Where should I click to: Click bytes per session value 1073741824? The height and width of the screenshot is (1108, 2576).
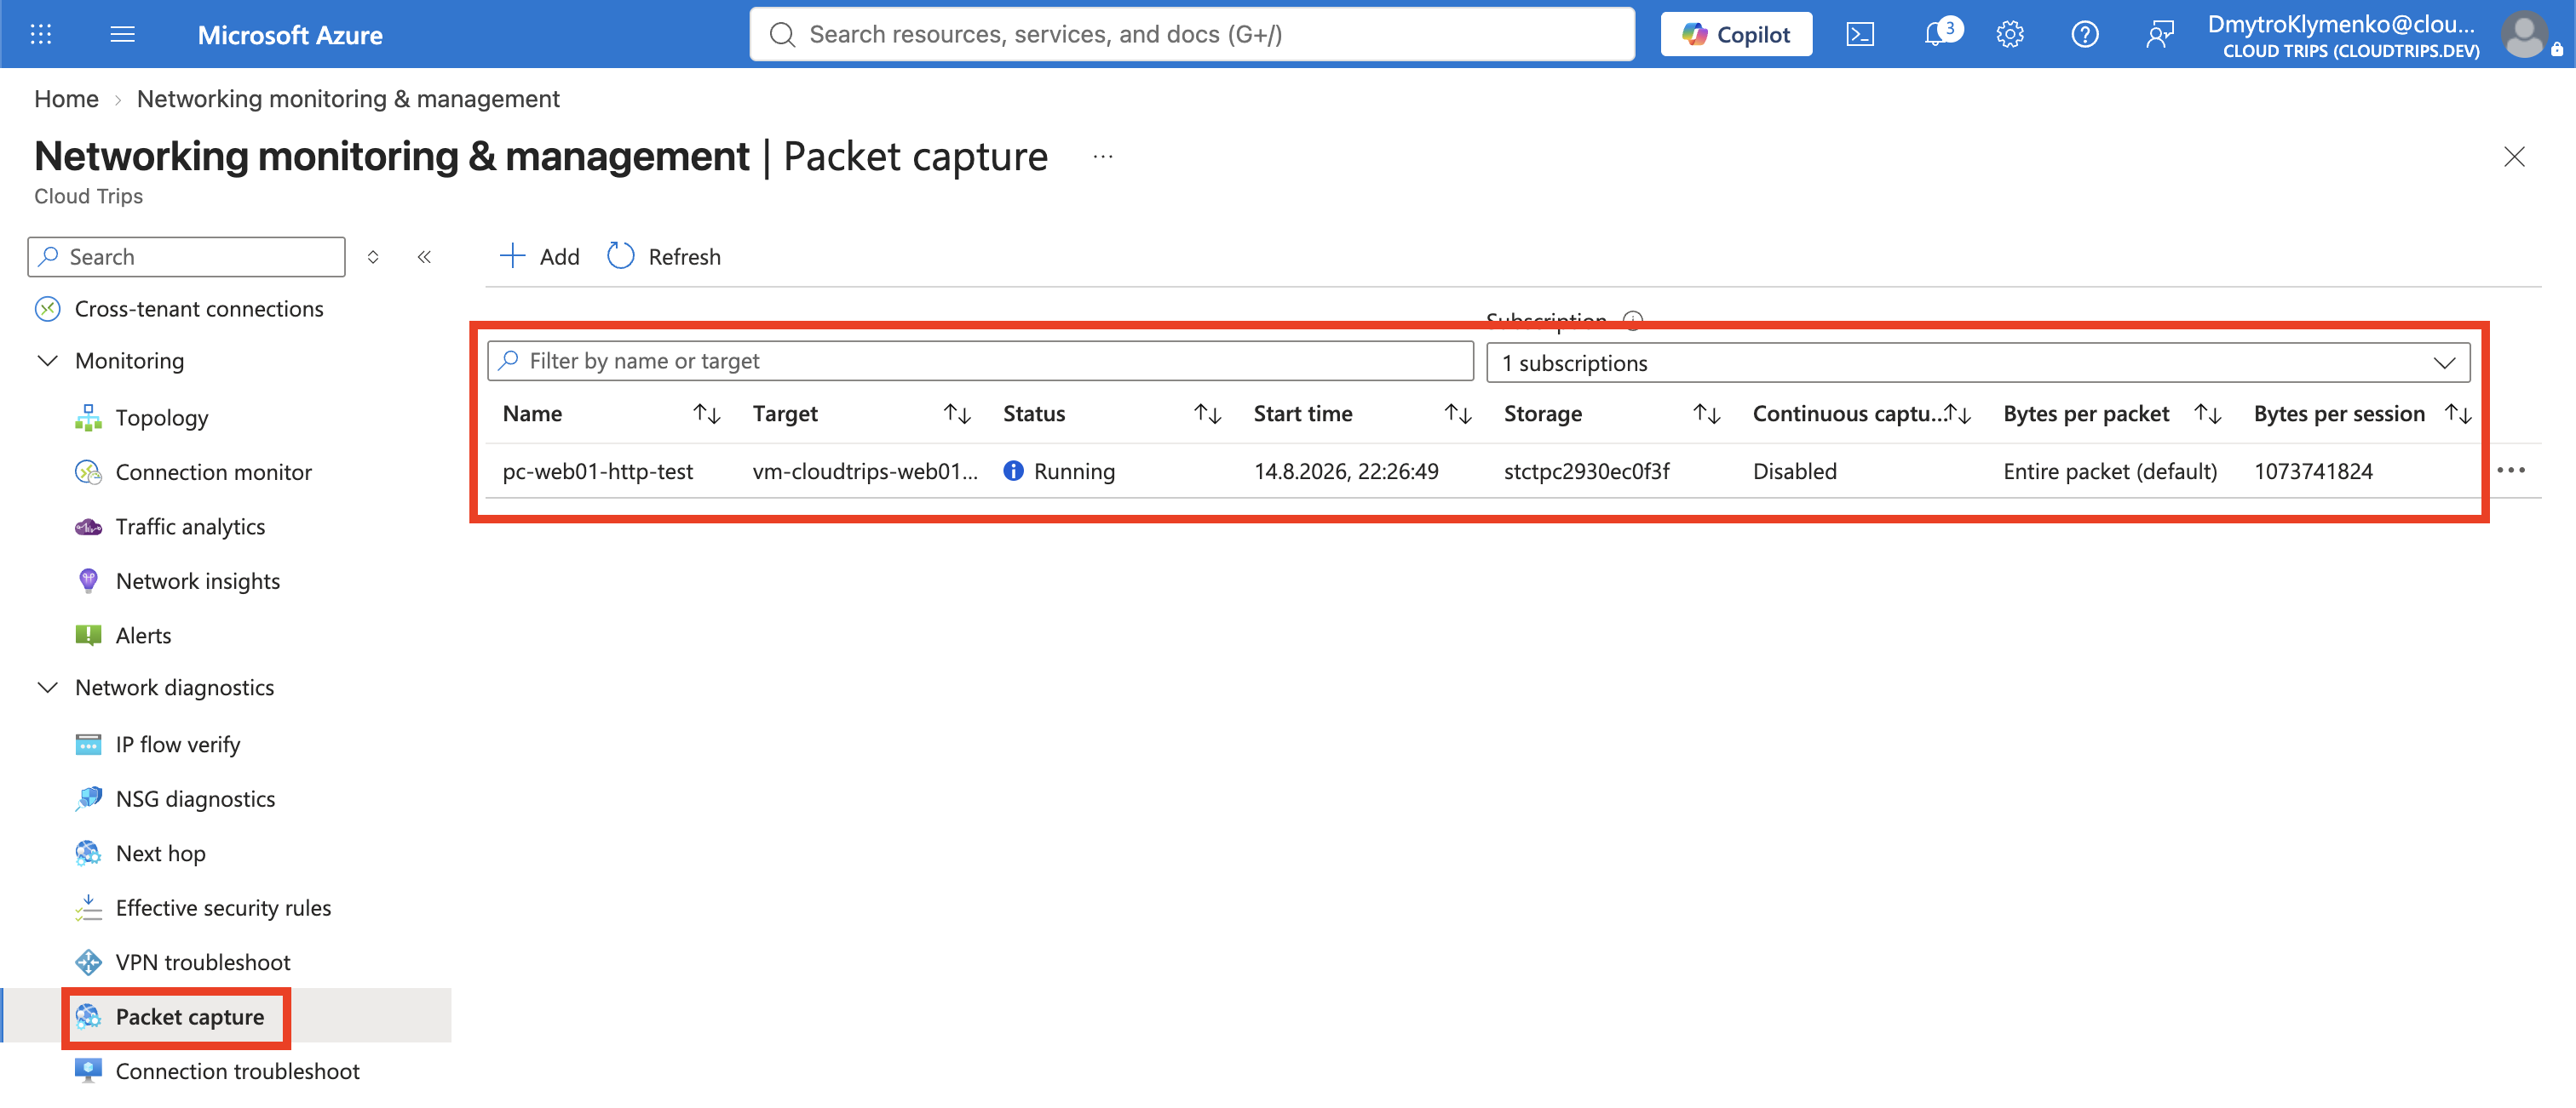tap(2313, 471)
